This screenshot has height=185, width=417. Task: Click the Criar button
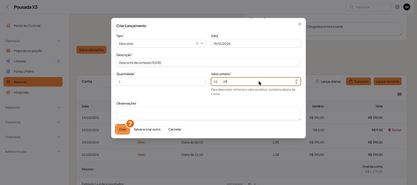(123, 129)
